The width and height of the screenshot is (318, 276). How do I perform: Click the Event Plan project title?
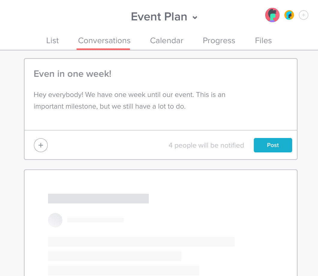[159, 16]
